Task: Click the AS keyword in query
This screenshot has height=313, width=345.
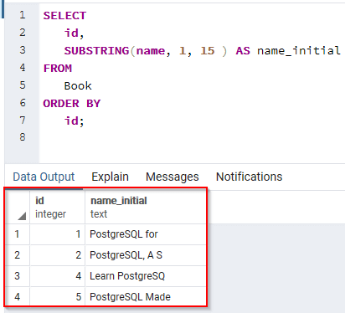Action: point(243,51)
